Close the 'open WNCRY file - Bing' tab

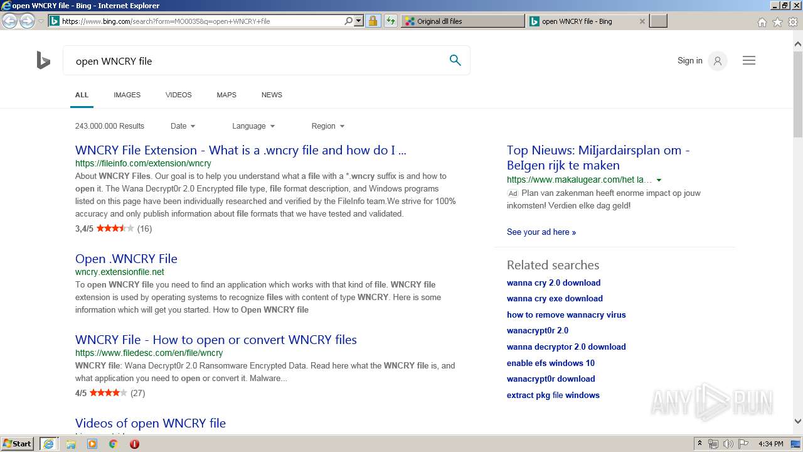point(642,21)
